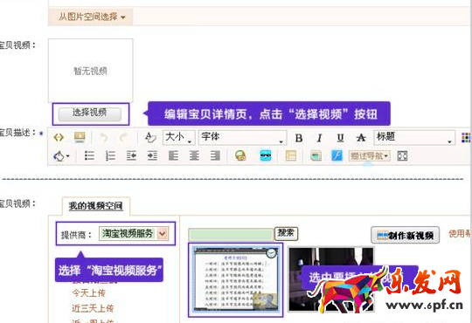
Task: Toggle fullscreen editor mode
Action: coord(402,155)
